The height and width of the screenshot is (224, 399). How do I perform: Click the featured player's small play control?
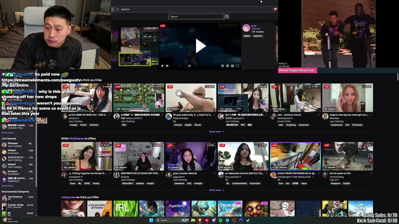pos(162,66)
